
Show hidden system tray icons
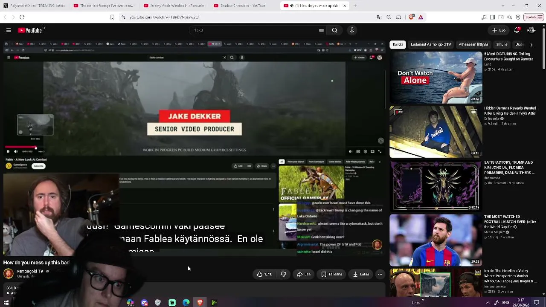click(x=488, y=303)
